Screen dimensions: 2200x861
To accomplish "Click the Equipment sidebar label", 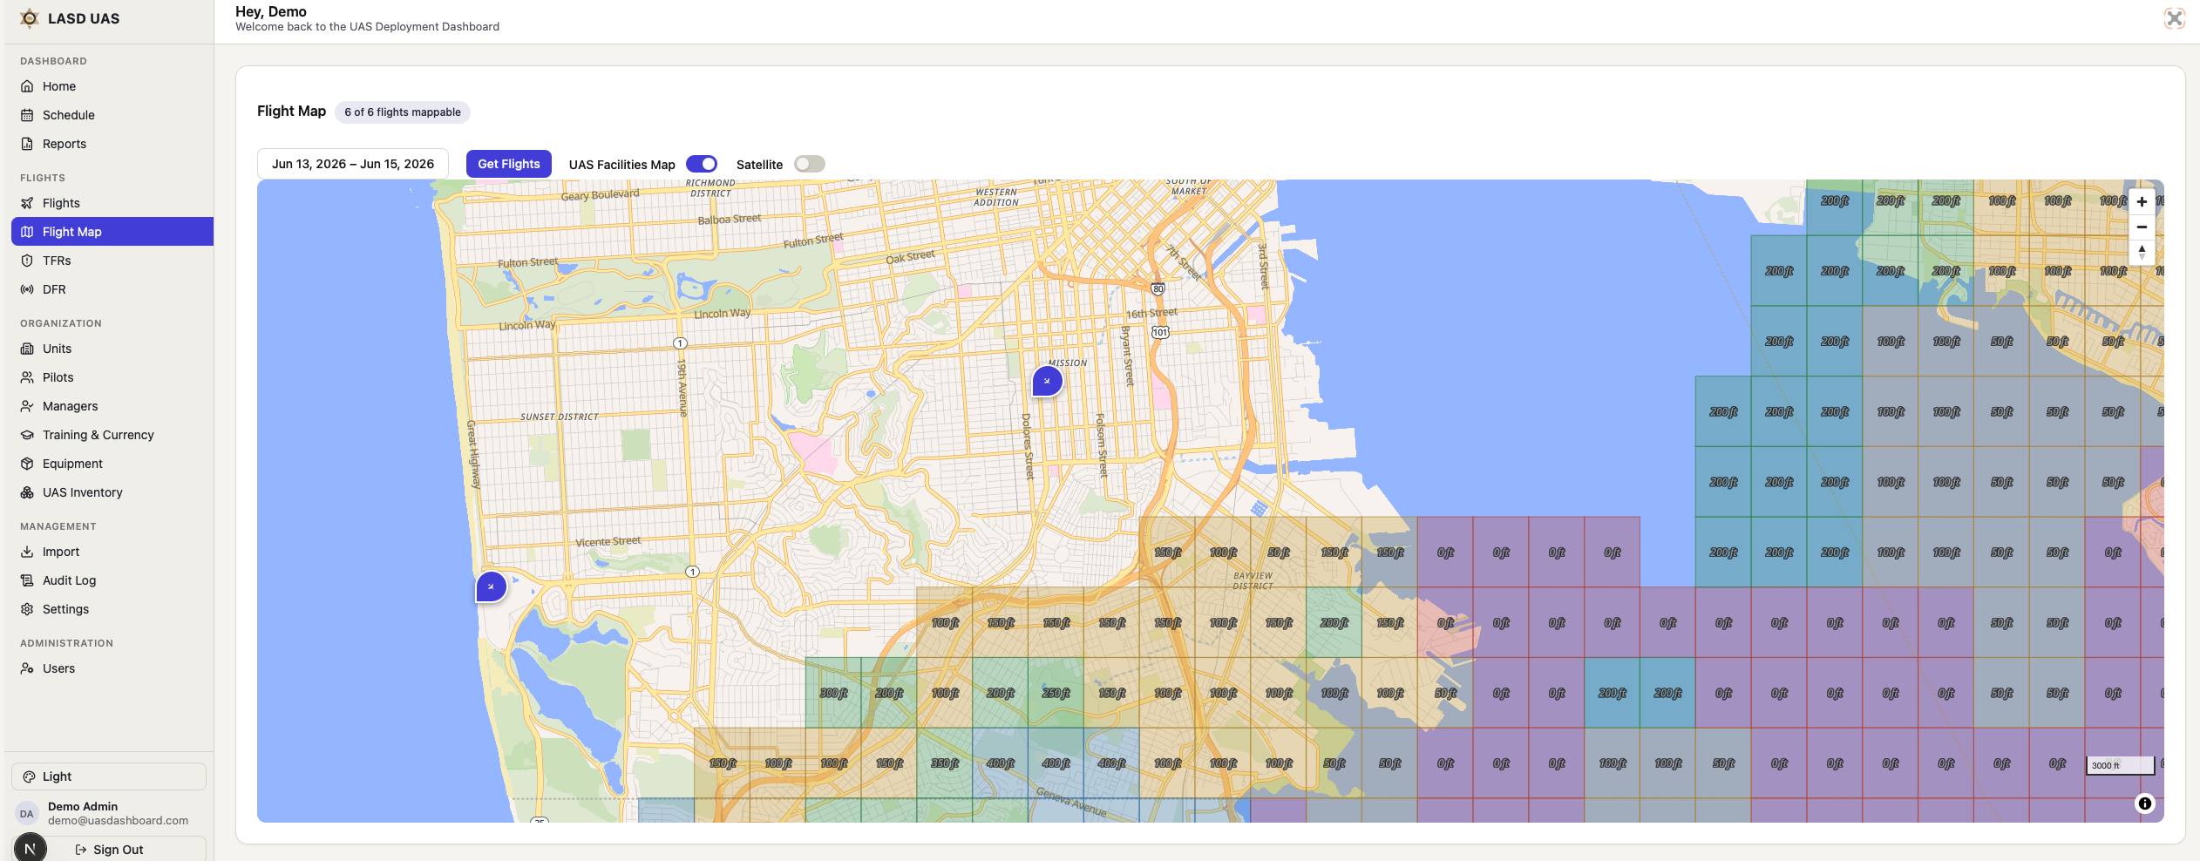I will 72,464.
